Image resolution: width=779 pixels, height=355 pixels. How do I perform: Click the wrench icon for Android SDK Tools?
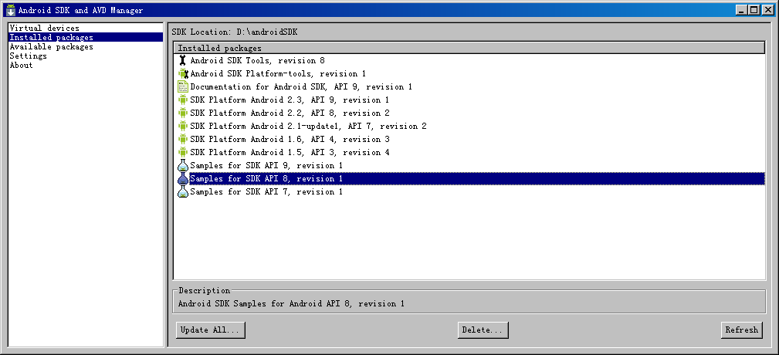(183, 60)
